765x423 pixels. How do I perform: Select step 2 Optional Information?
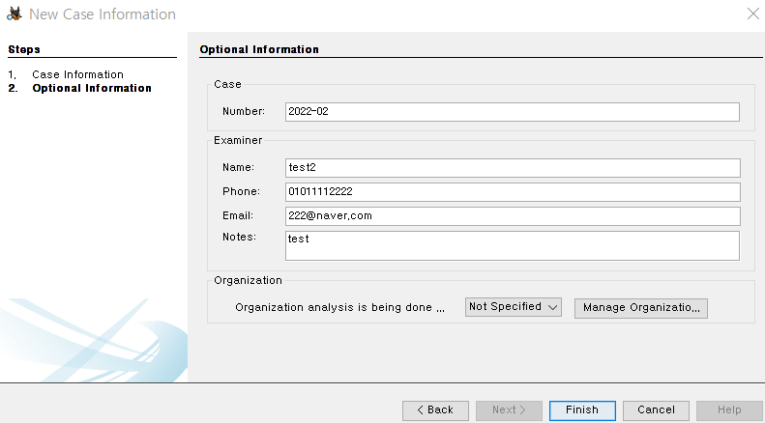pos(92,88)
